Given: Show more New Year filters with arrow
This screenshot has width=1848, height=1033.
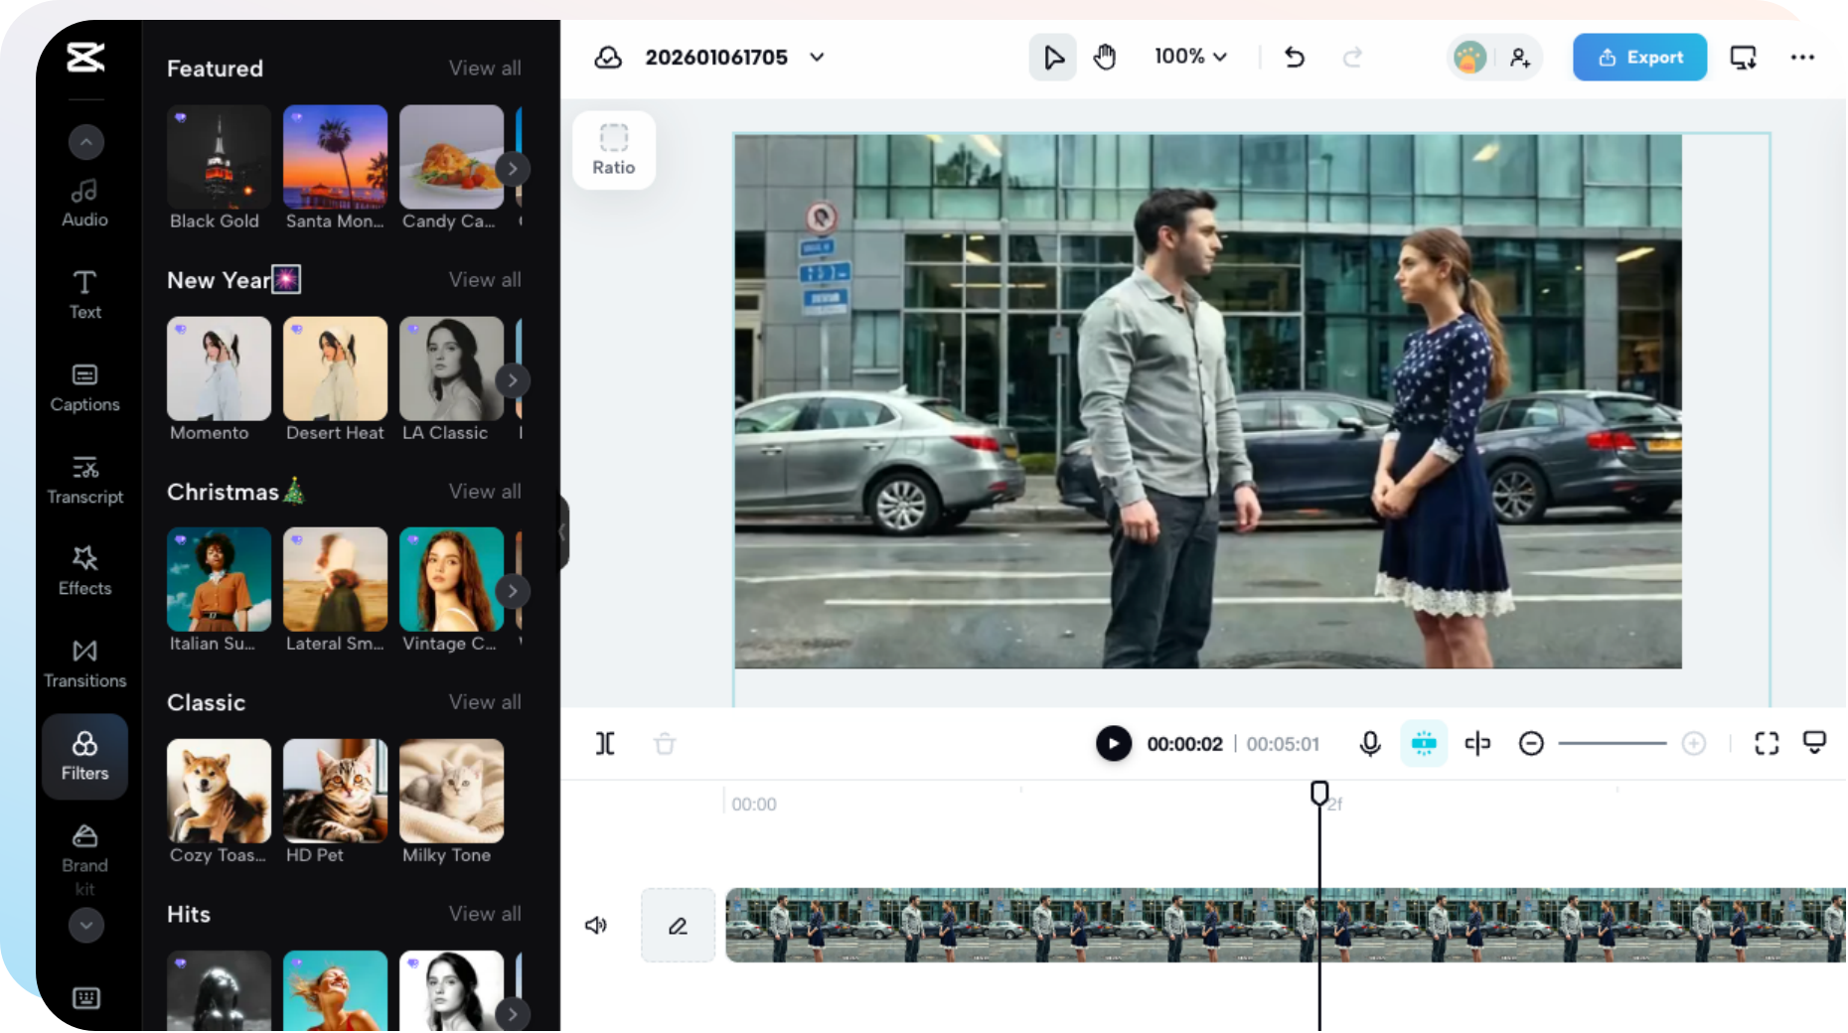Looking at the screenshot, I should point(513,380).
